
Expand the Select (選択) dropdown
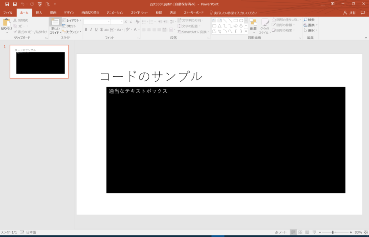click(x=310, y=30)
